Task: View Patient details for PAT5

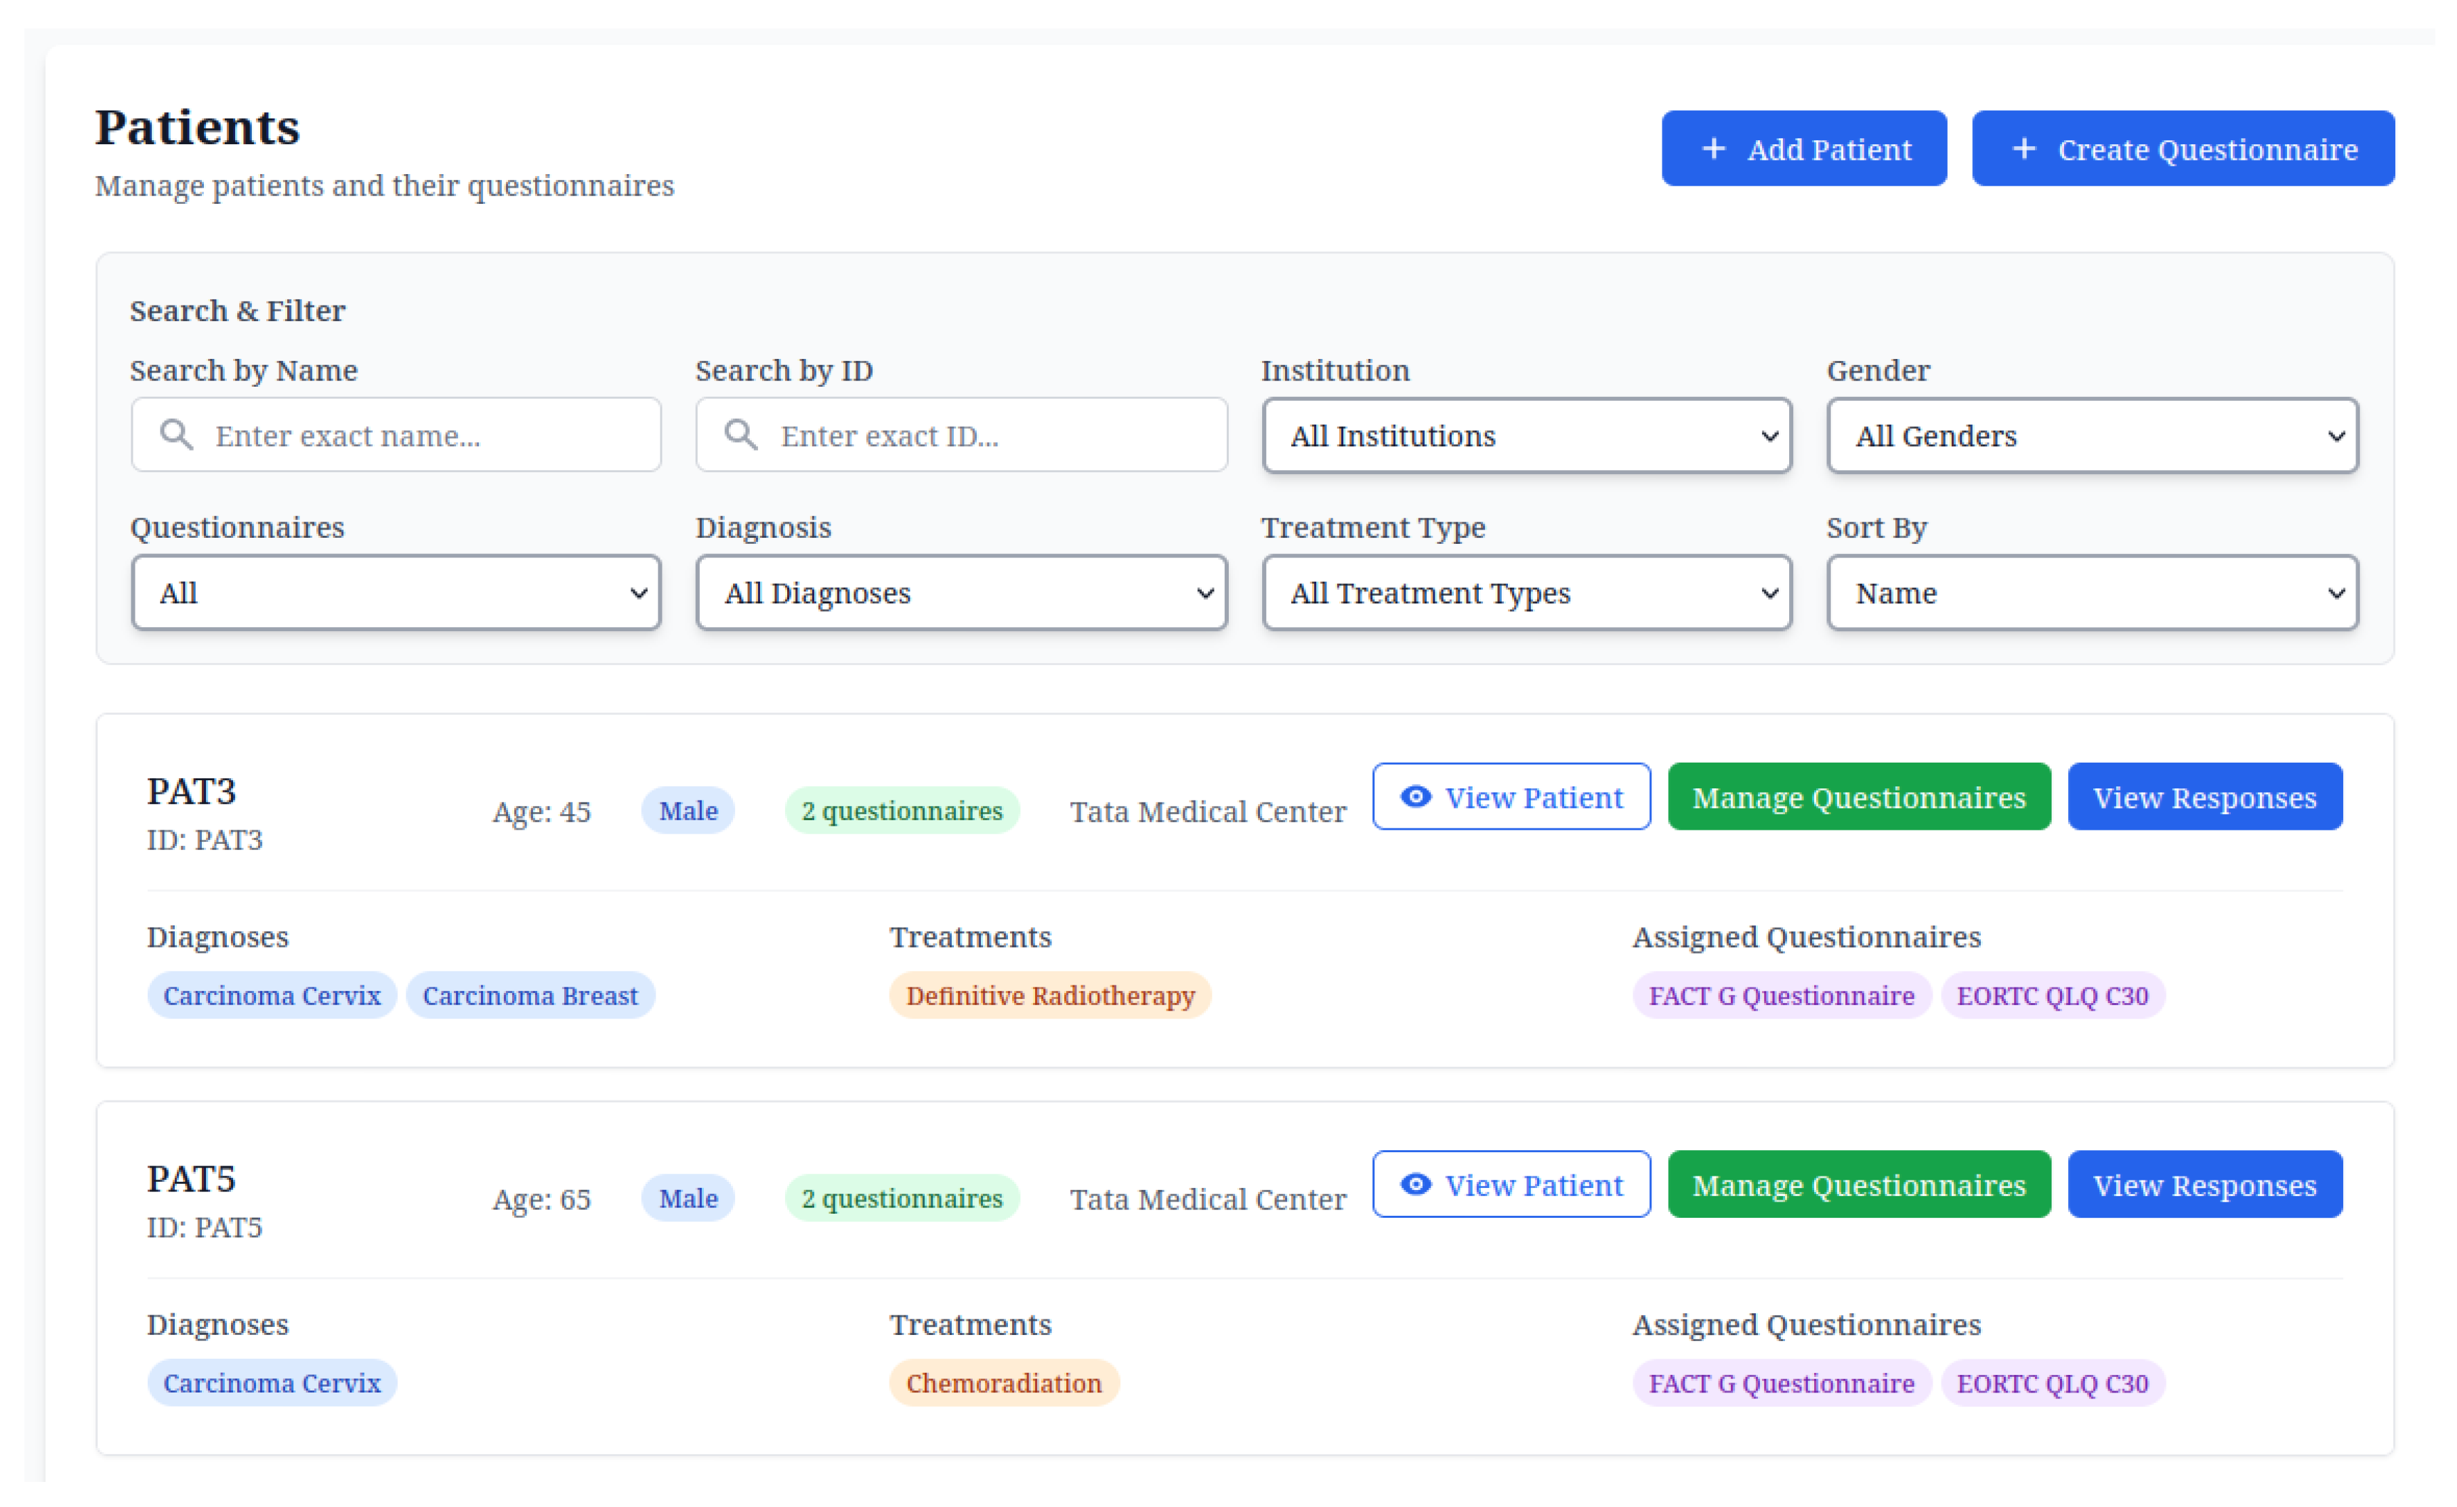Action: click(1512, 1184)
